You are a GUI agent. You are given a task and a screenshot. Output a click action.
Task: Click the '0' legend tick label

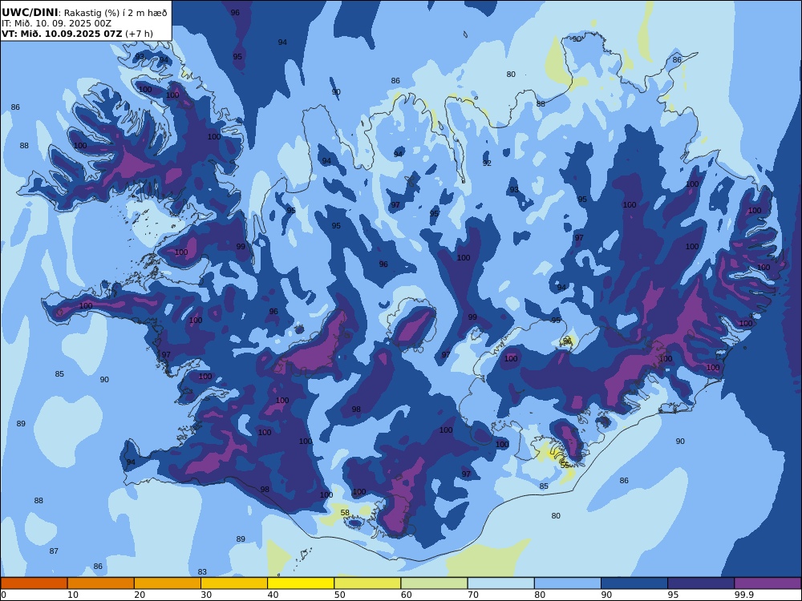pos(3,595)
